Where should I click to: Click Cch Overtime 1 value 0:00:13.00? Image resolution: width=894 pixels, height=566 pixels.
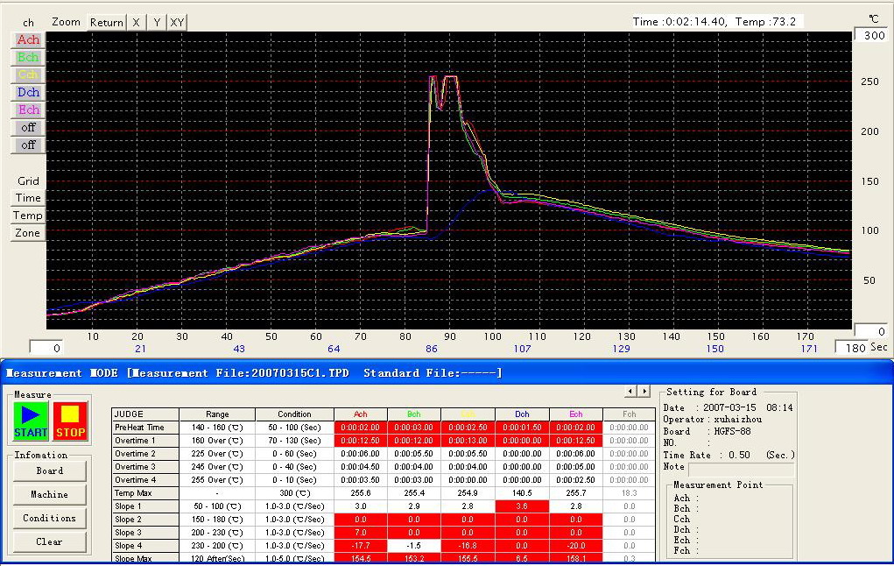tap(468, 441)
